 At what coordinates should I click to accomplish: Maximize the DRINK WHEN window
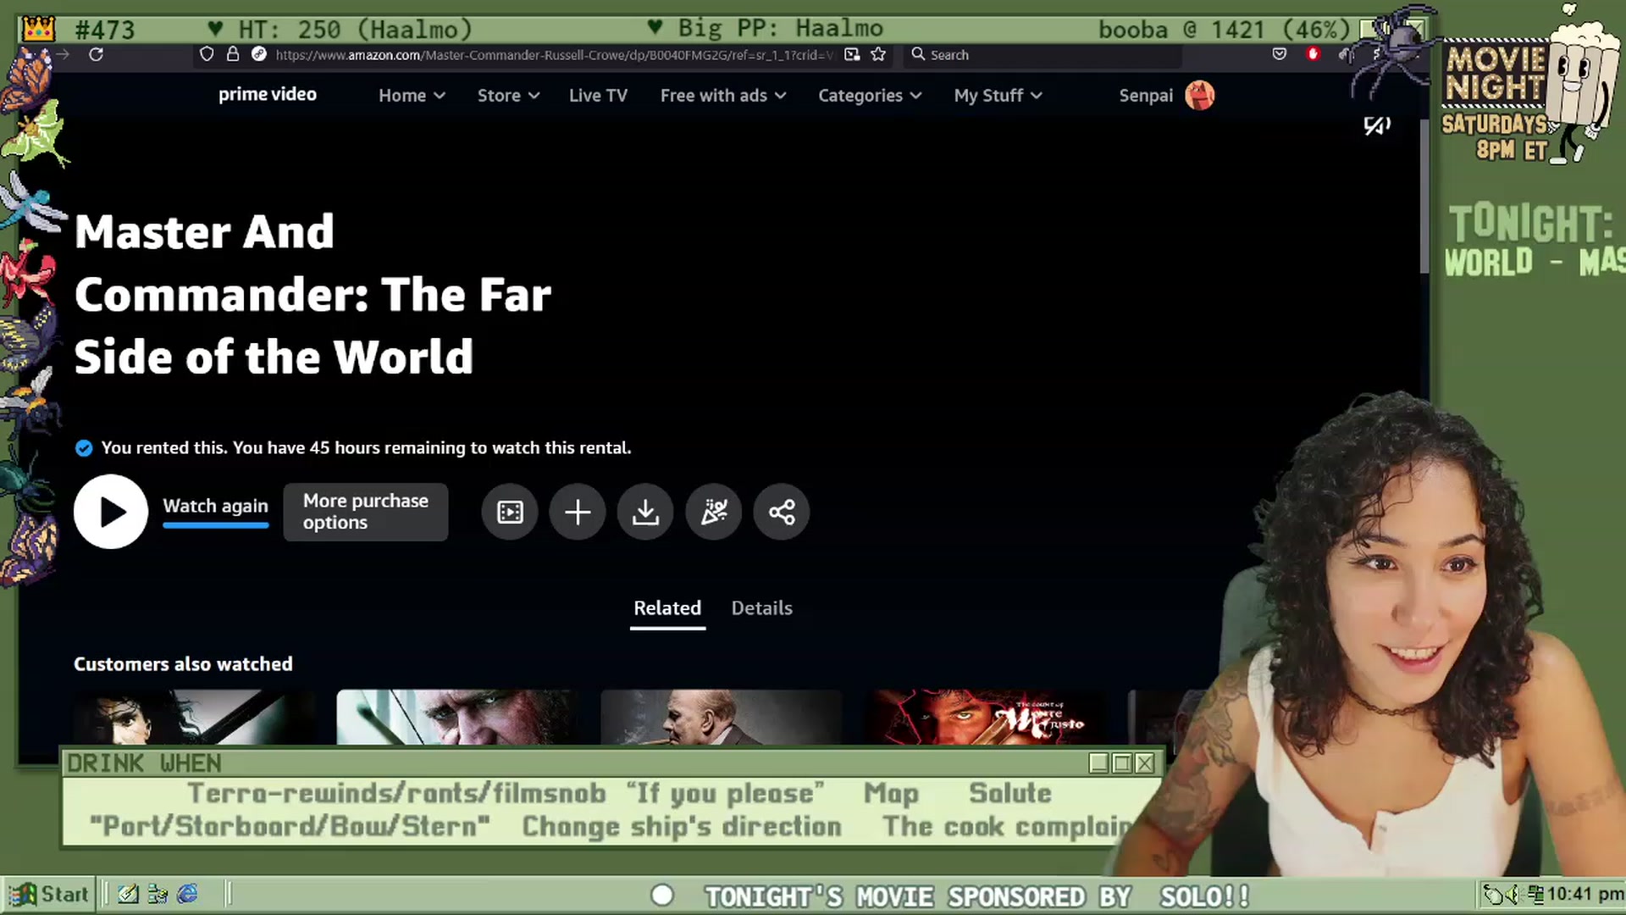pos(1121,763)
